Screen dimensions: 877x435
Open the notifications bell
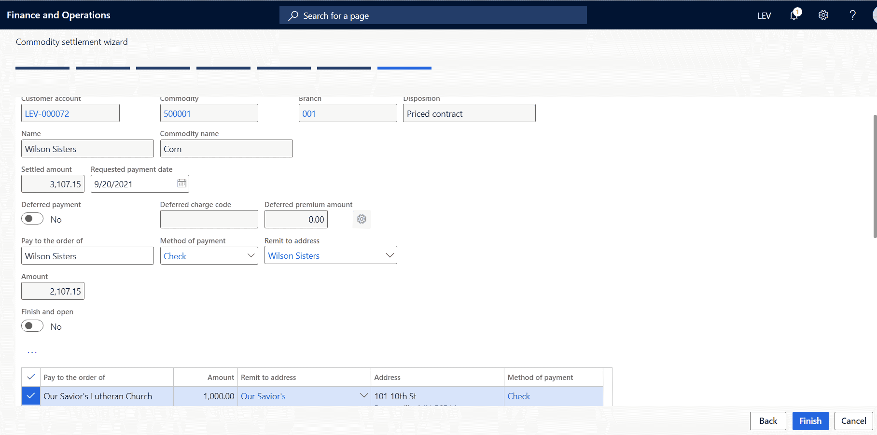[794, 15]
